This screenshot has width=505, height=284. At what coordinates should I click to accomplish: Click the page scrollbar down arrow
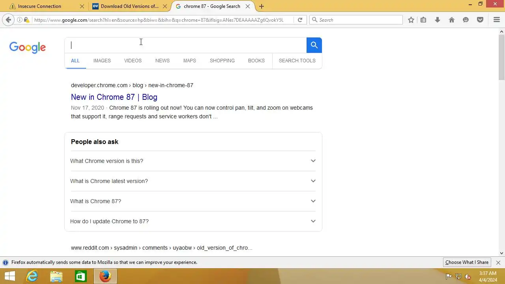501,253
